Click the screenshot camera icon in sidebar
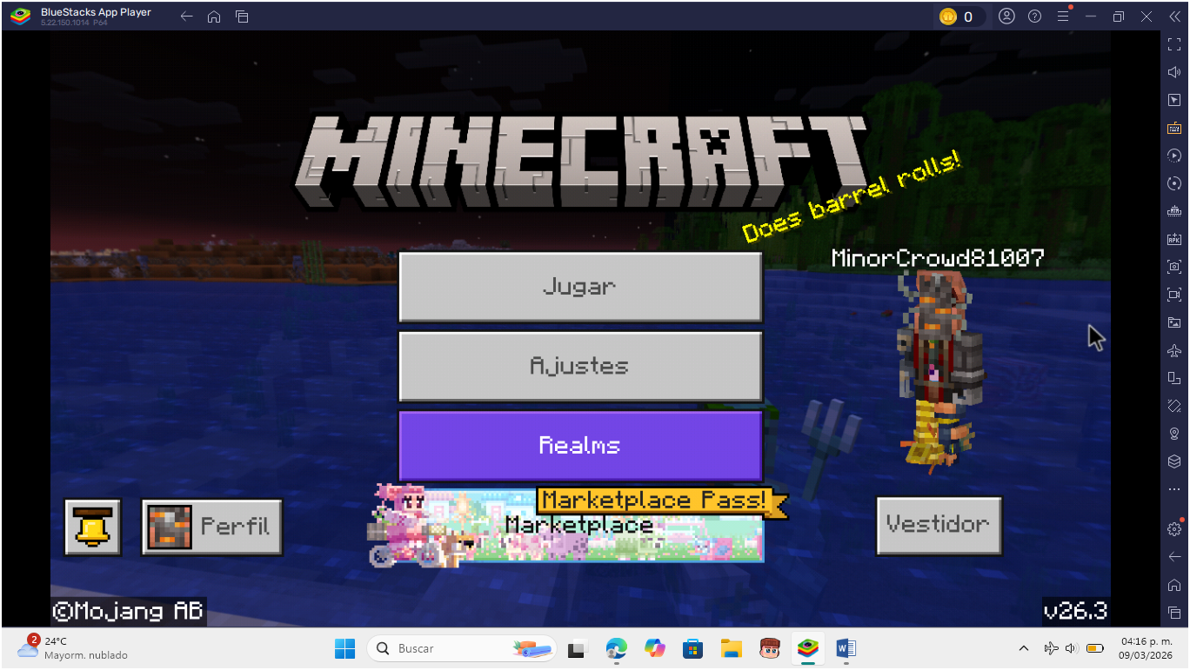The image size is (1190, 670). (x=1174, y=267)
